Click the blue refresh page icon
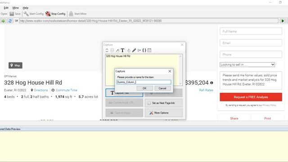The height and width of the screenshot is (162, 288). 10,21
